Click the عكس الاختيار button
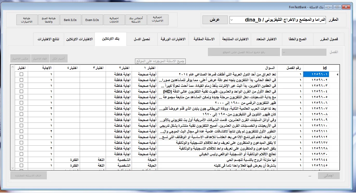The height and width of the screenshot is (193, 356). tap(21, 59)
